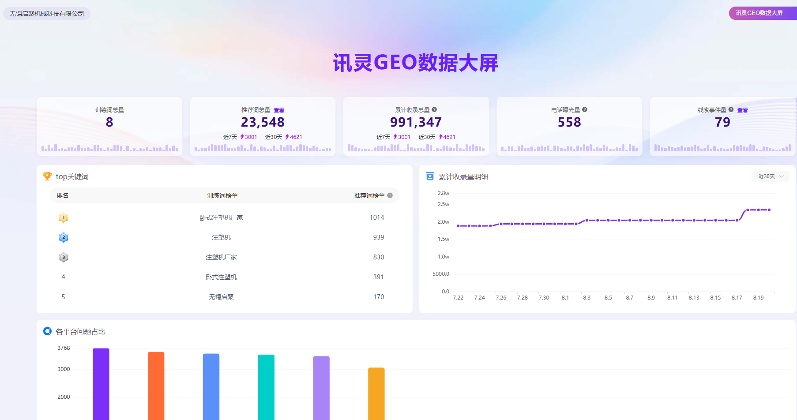Click the blue bar in platform chart

click(x=211, y=387)
